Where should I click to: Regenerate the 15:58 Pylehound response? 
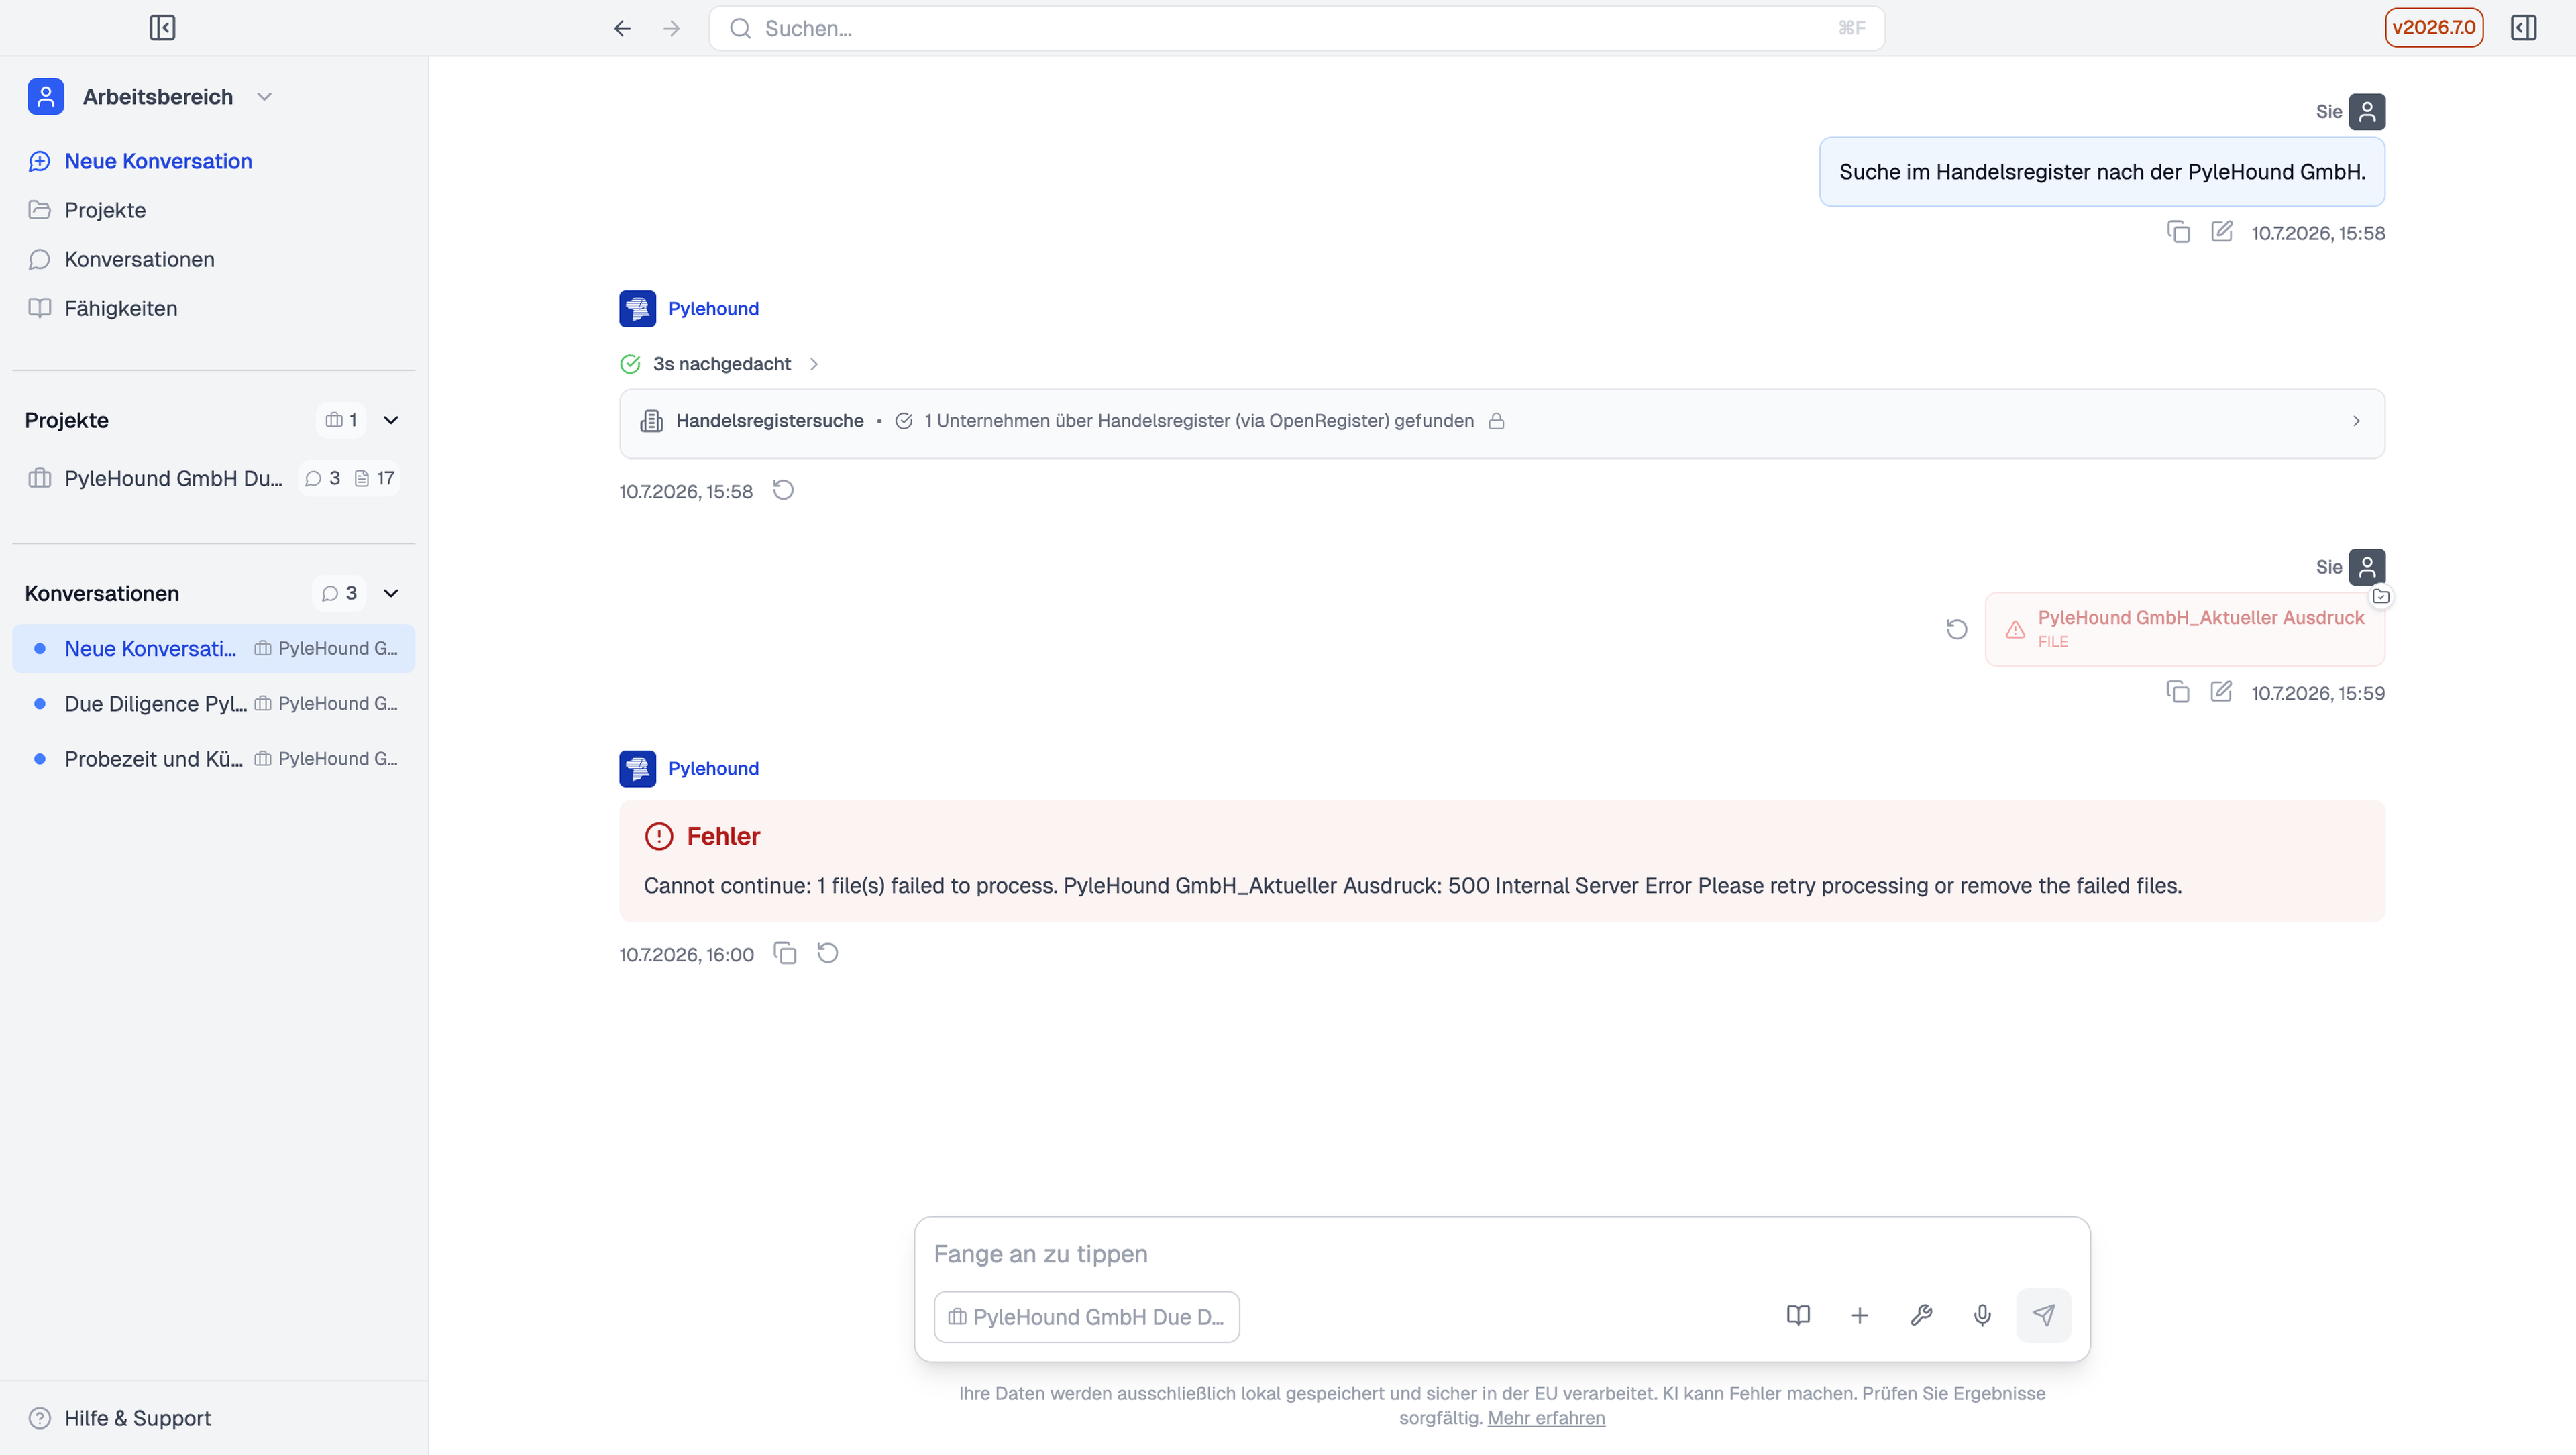783,490
